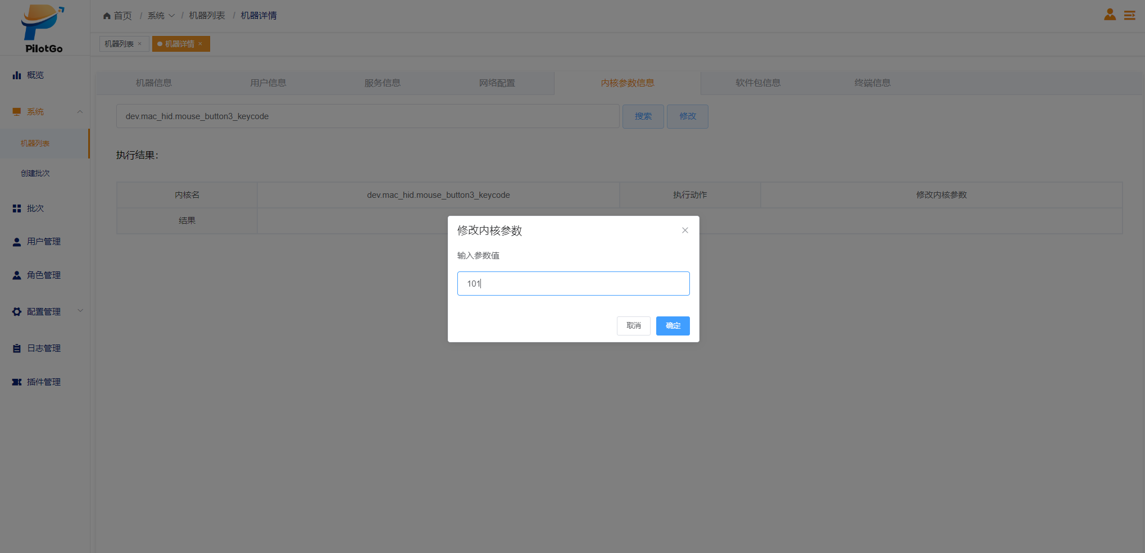Open 日志管理 log management

[x=43, y=348]
